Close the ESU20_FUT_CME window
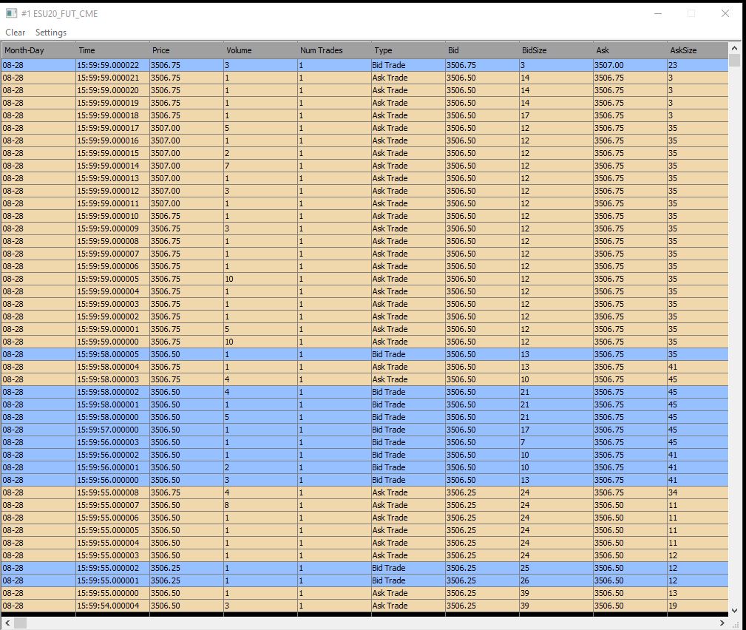Screen dimensions: 746x630 pyautogui.click(x=725, y=13)
